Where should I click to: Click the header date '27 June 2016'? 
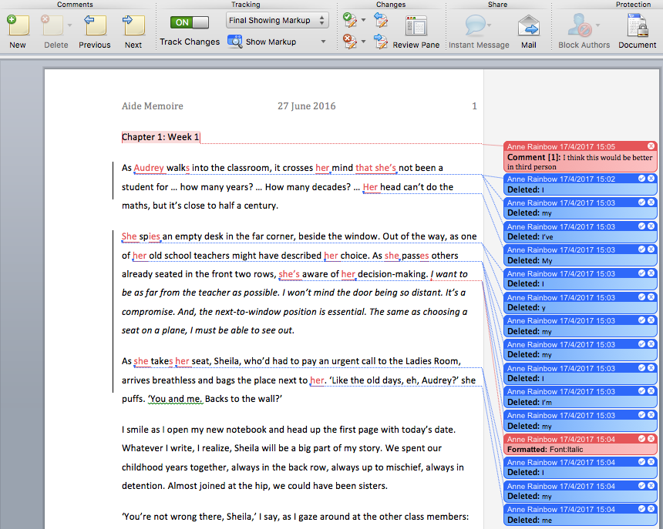tap(307, 106)
